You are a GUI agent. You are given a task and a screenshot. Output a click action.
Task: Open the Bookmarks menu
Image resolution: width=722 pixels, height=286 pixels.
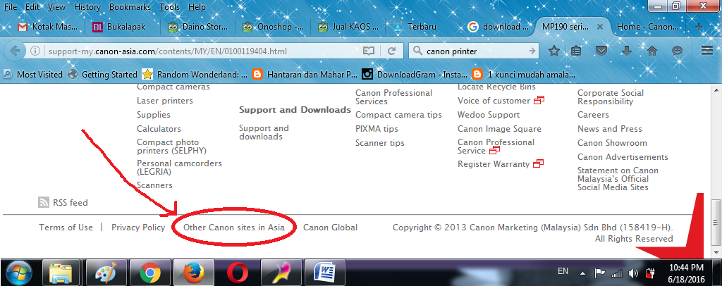click(130, 7)
